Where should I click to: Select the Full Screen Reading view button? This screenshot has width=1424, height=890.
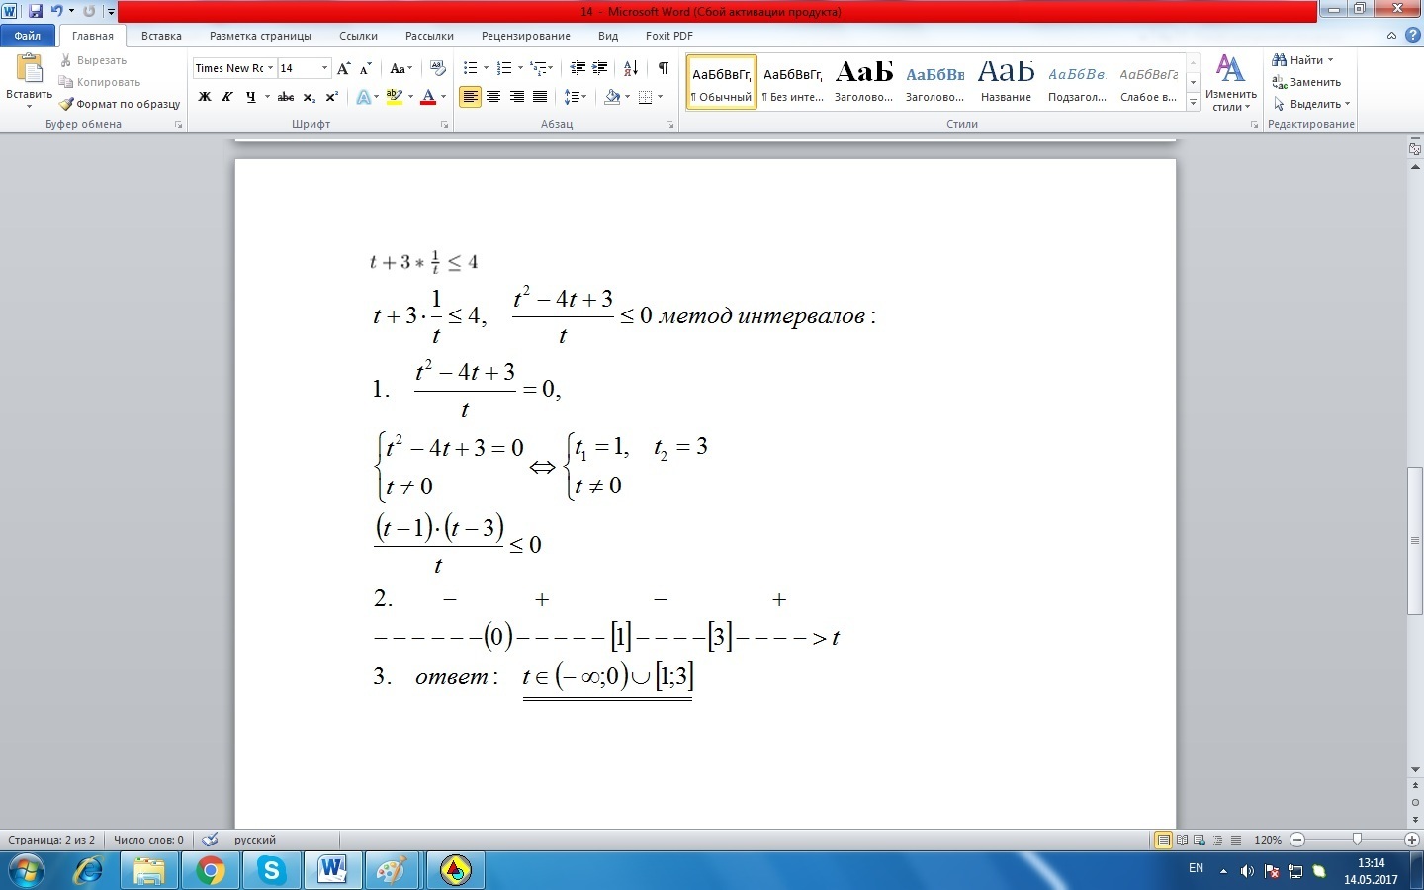1182,840
